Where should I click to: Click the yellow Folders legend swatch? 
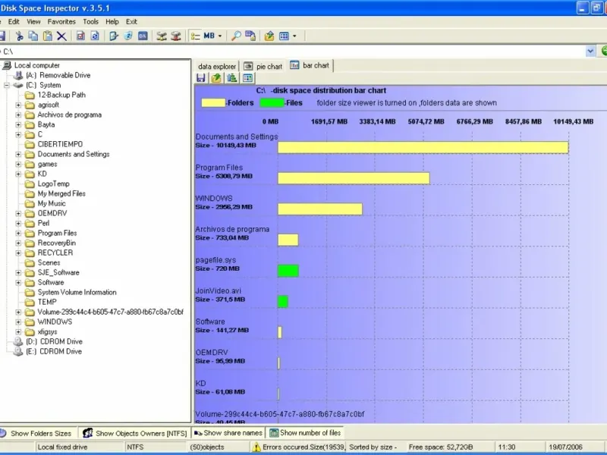coord(213,103)
